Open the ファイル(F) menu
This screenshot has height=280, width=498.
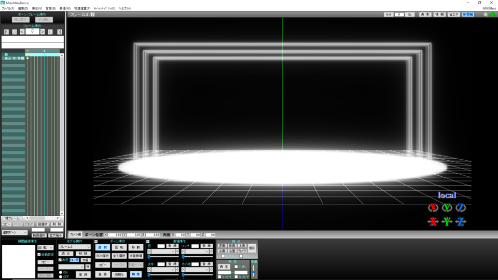coord(8,9)
